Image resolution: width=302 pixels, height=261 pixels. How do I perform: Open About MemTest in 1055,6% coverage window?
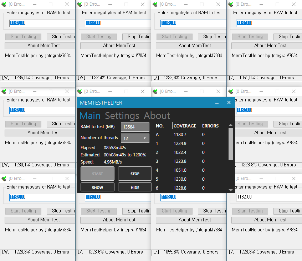tap(191, 220)
